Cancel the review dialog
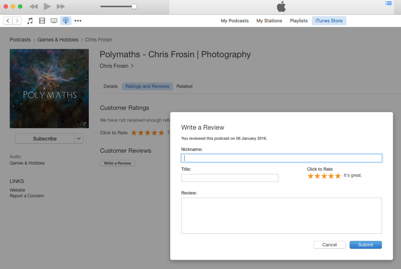This screenshot has width=401, height=269. 330,245
